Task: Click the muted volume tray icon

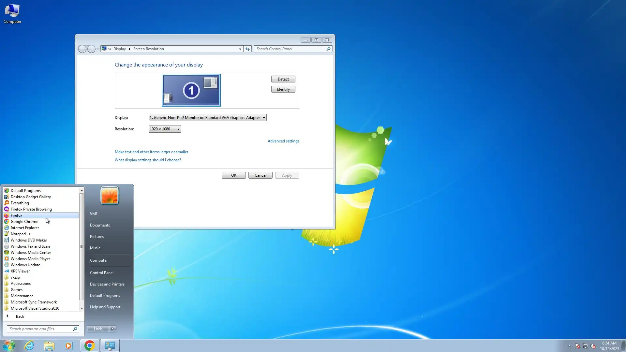Action: [x=593, y=346]
